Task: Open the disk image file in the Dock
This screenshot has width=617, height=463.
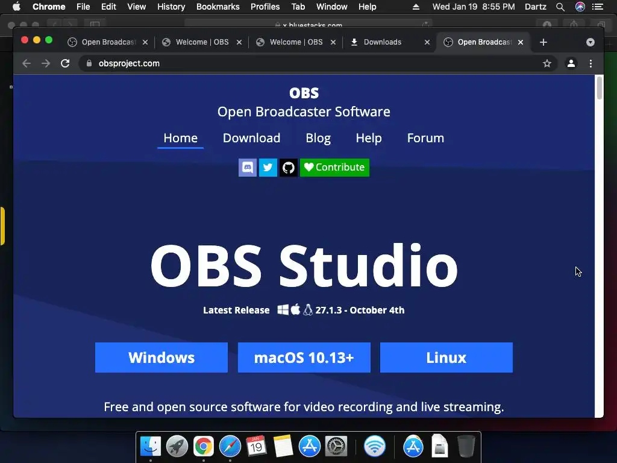Action: pyautogui.click(x=439, y=447)
